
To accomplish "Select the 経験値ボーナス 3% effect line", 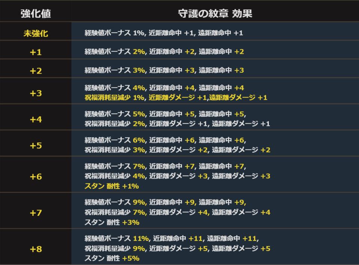I will 164,70.
